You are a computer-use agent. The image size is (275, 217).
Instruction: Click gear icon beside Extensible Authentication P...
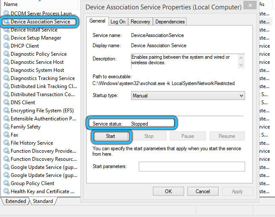tap(6, 118)
